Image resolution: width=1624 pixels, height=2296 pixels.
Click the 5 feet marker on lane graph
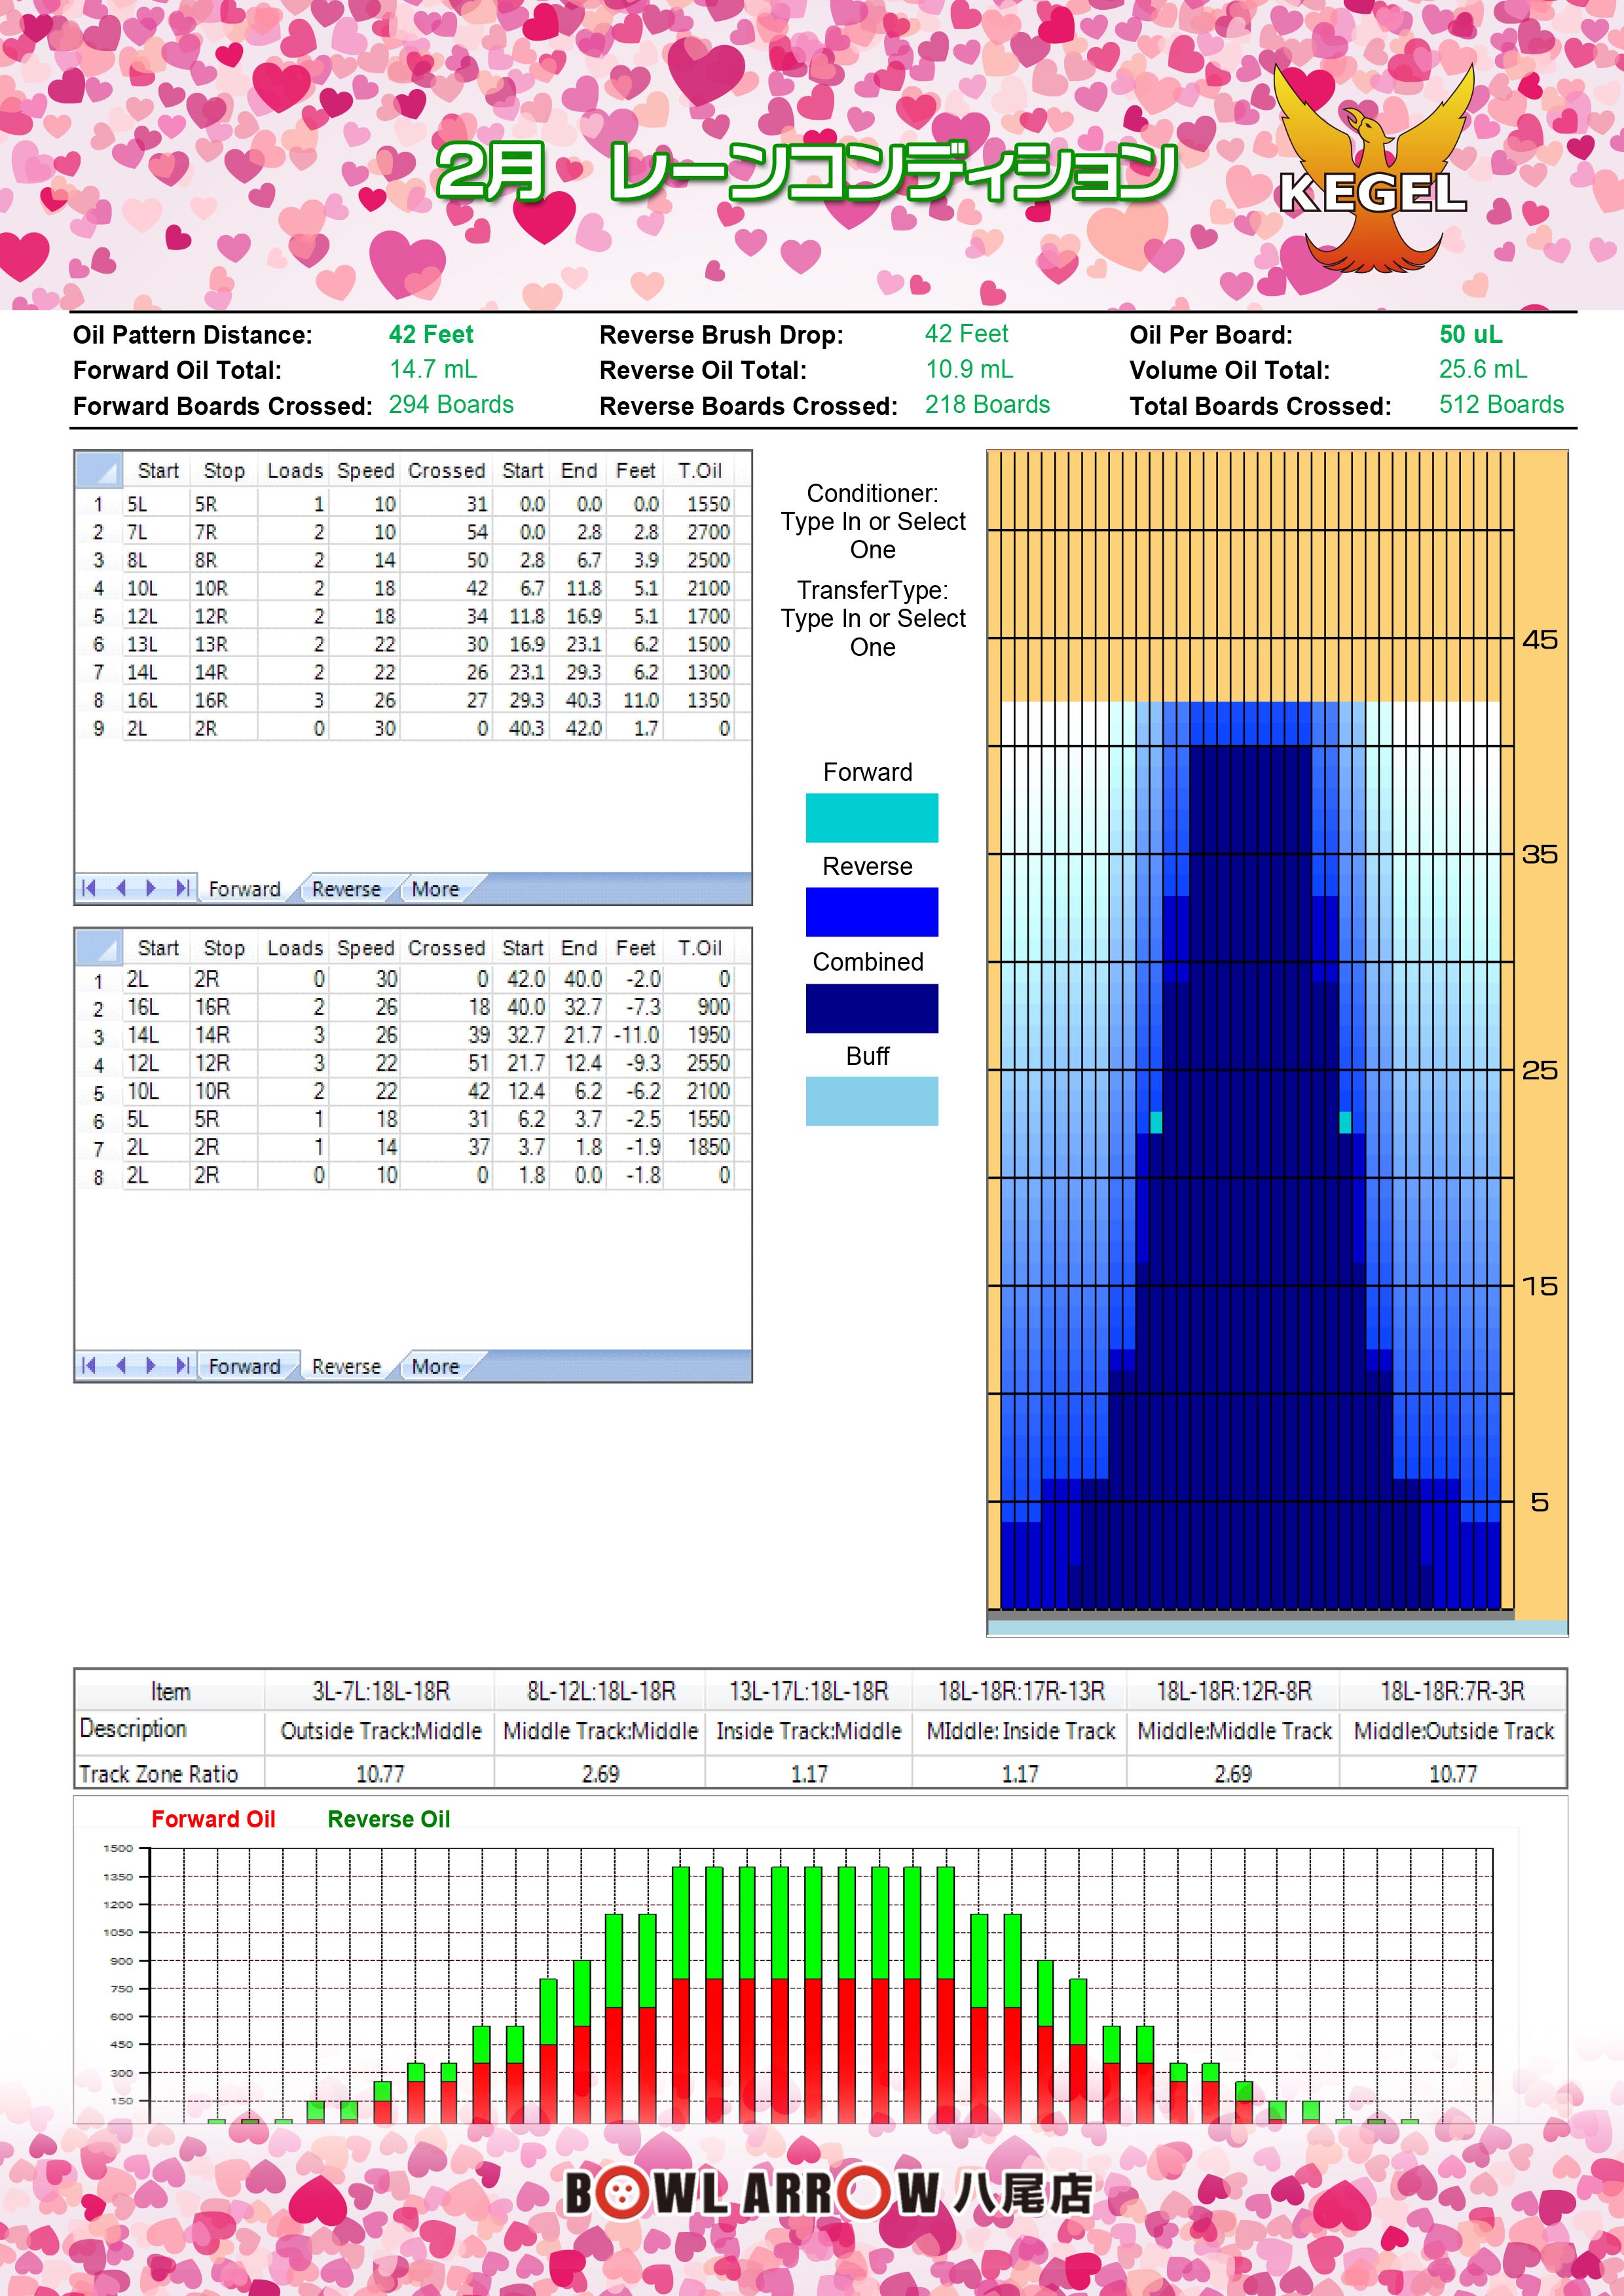[x=1540, y=1502]
